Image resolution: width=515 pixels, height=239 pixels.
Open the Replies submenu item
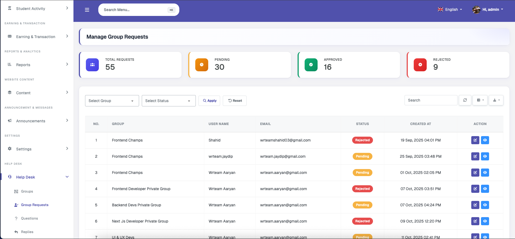pos(27,232)
